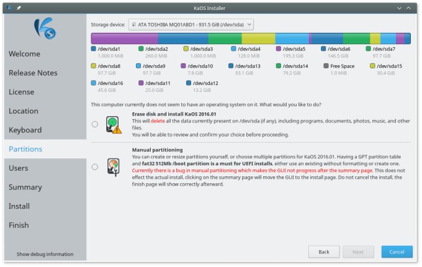This screenshot has width=422, height=267.
Task: Go to the Keyboard step
Action: pos(25,130)
